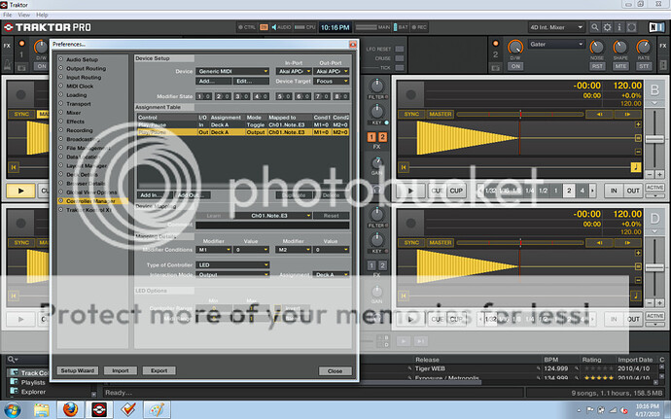Zoom out Deck B waveform with minus
Screen dimensions: 671x419
tap(638, 152)
